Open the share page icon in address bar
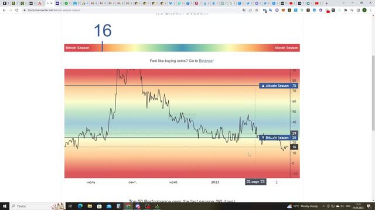This screenshot has height=210, width=375. click(x=250, y=10)
